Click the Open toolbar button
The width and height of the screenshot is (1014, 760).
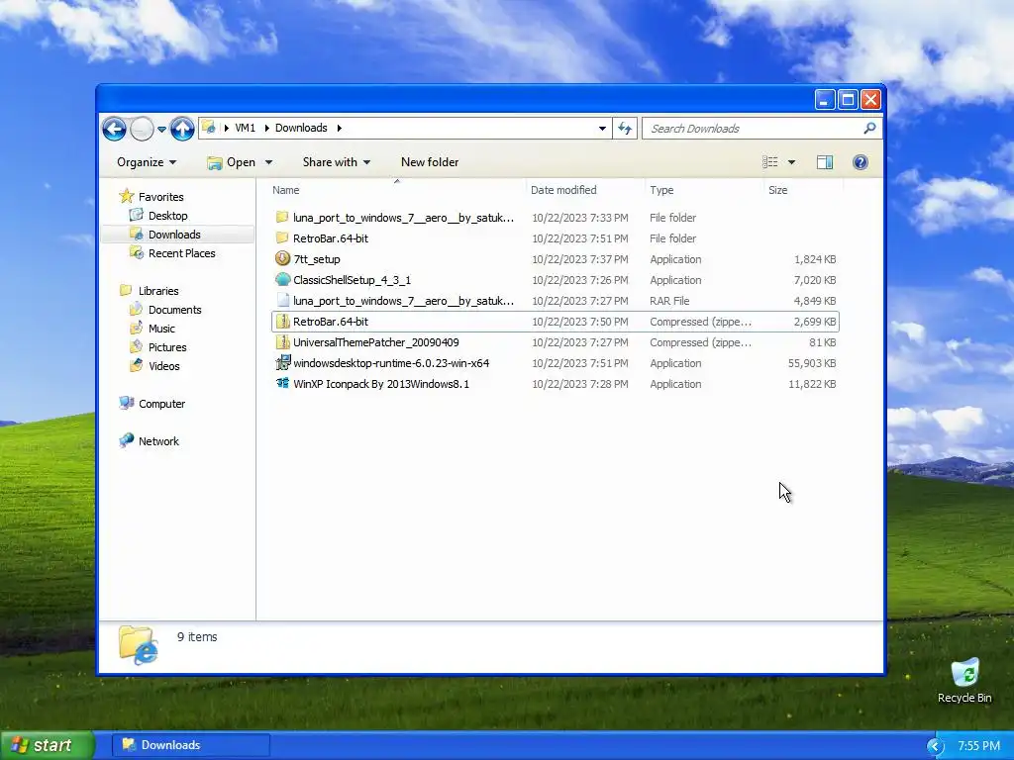[x=232, y=162]
